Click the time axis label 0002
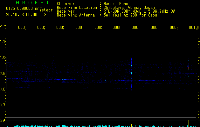 tap(41, 28)
